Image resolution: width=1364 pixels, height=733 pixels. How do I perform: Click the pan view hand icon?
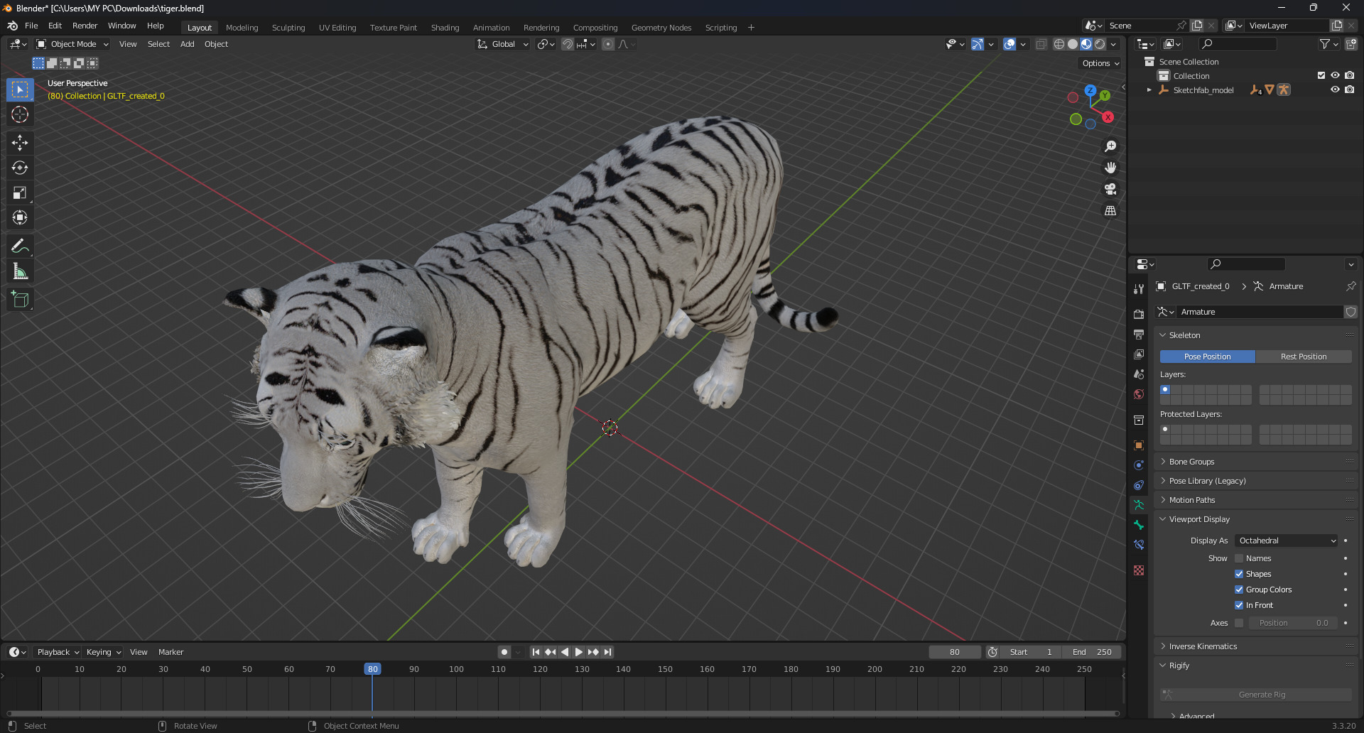1110,168
